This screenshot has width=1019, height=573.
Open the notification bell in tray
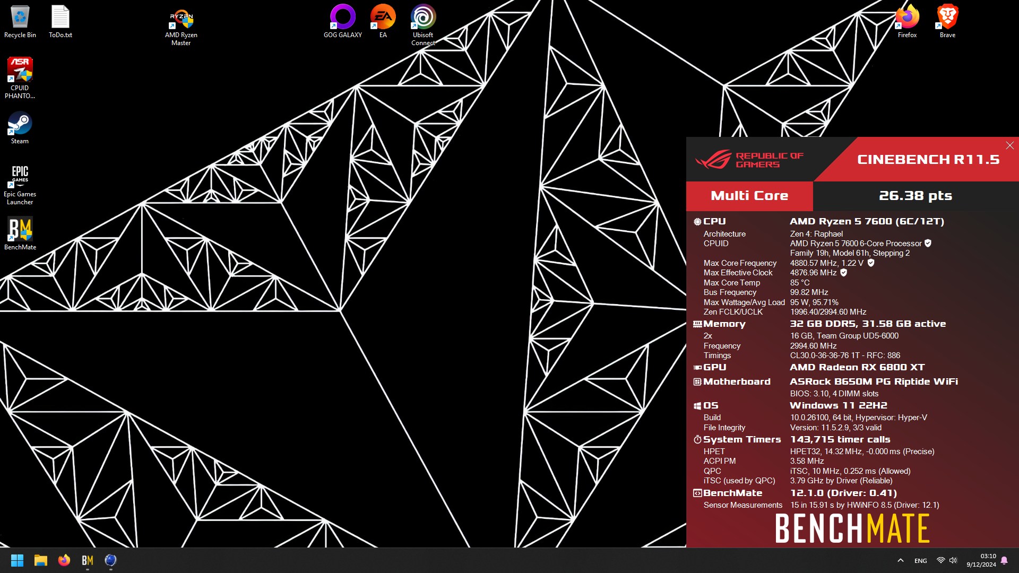click(x=1004, y=560)
